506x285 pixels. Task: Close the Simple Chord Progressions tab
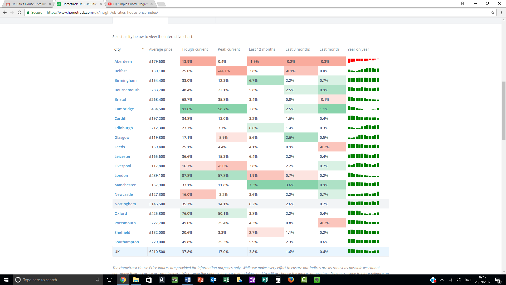pos(152,4)
